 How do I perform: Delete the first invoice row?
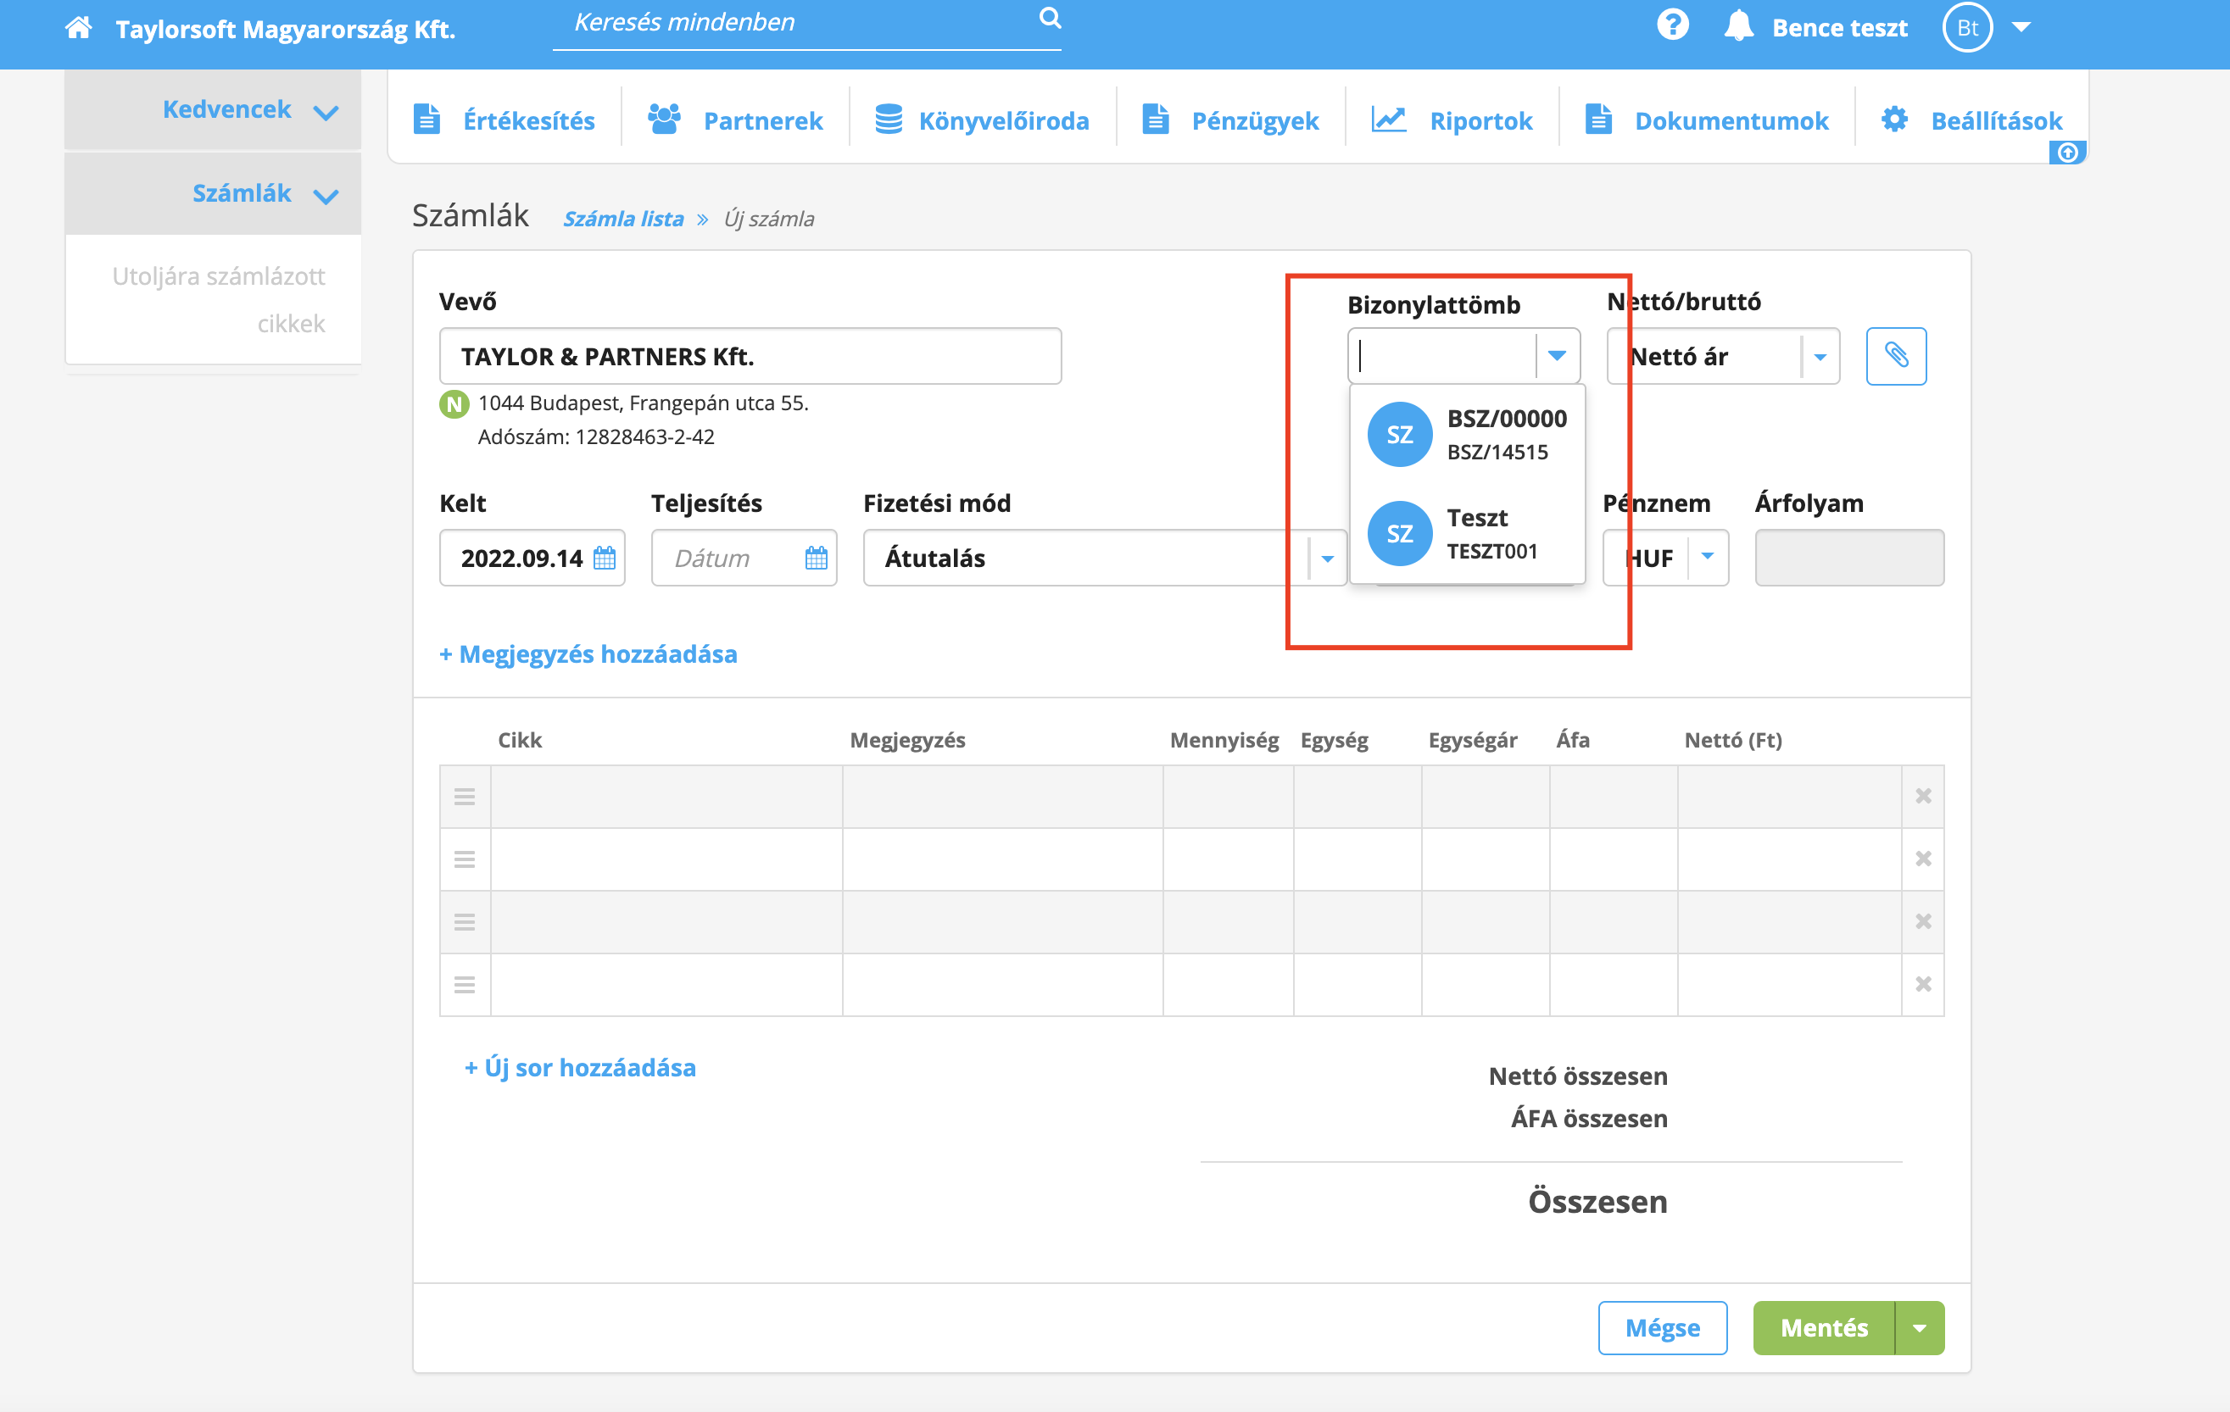pyautogui.click(x=1922, y=797)
